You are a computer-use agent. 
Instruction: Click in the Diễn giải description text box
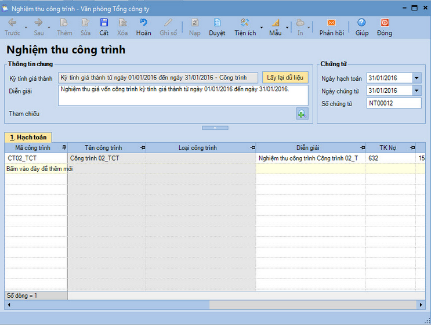pos(183,95)
